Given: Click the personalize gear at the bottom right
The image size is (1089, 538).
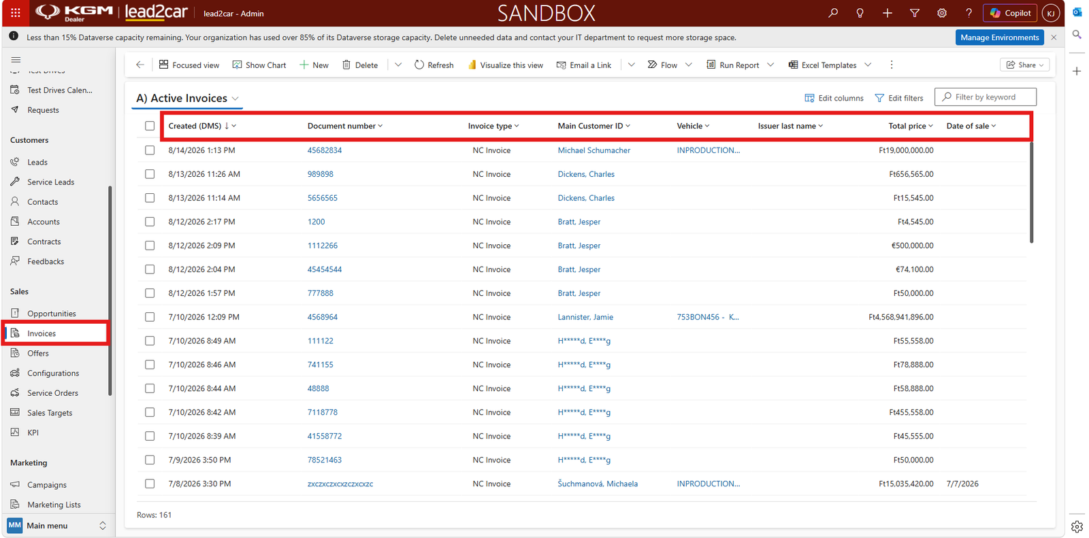Looking at the screenshot, I should pos(1077,526).
